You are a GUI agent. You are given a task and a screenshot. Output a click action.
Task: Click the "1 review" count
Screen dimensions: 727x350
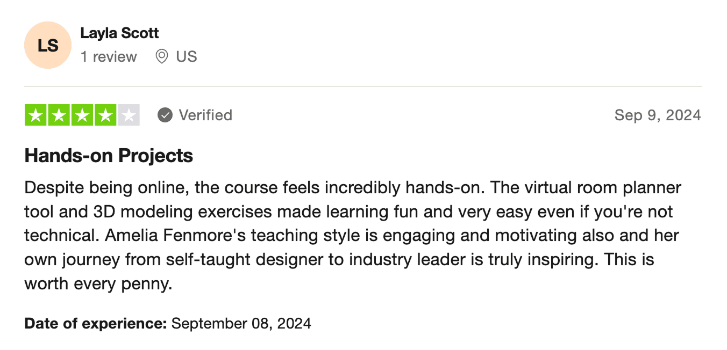click(109, 57)
